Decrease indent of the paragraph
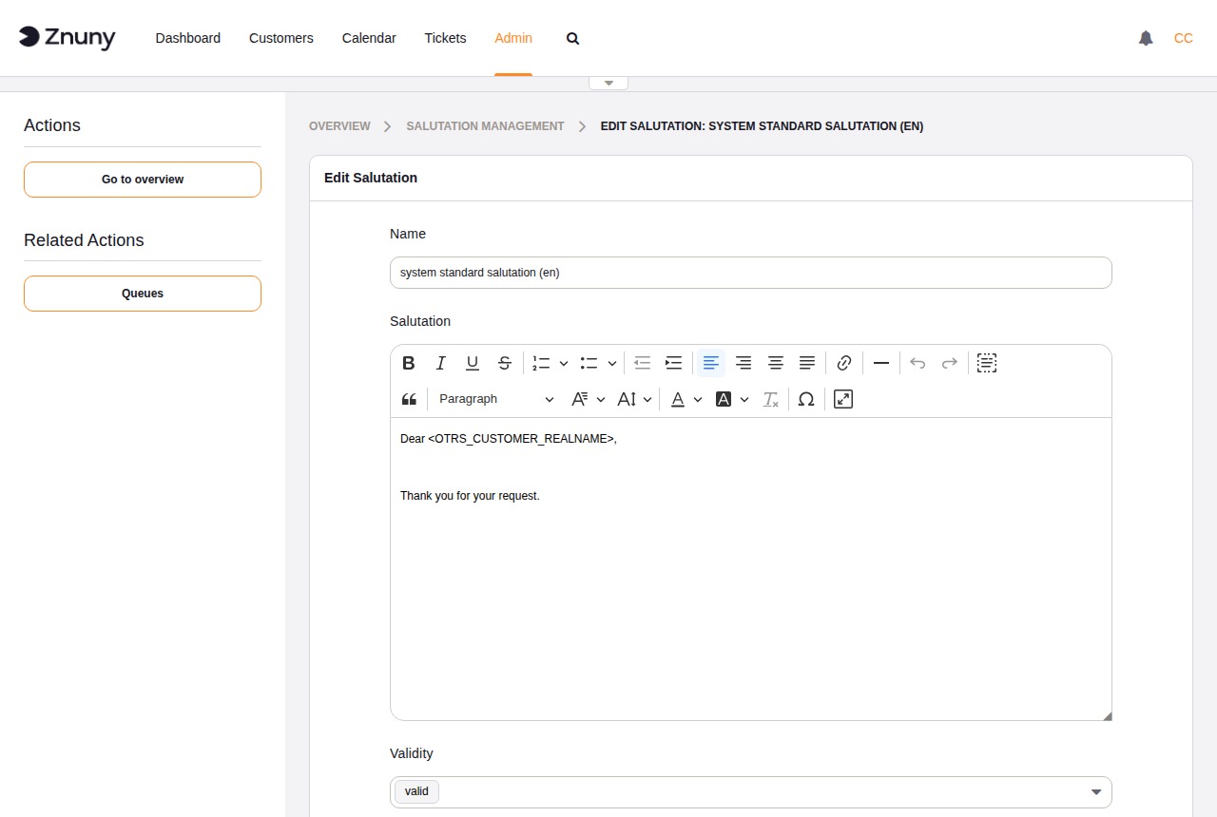 point(642,363)
